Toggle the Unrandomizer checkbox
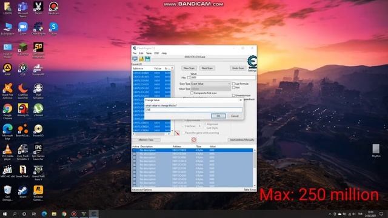Screen dimensions: 388x218 point(233,96)
